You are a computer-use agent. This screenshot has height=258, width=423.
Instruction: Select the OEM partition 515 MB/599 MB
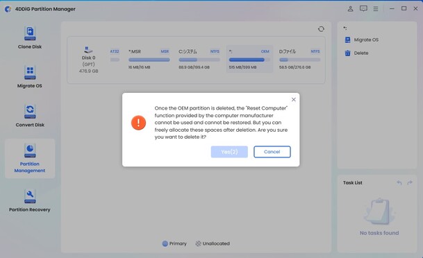point(249,59)
